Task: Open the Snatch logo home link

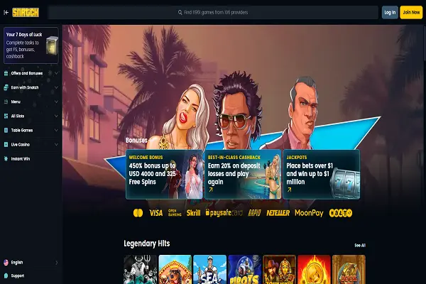Action: pos(26,12)
